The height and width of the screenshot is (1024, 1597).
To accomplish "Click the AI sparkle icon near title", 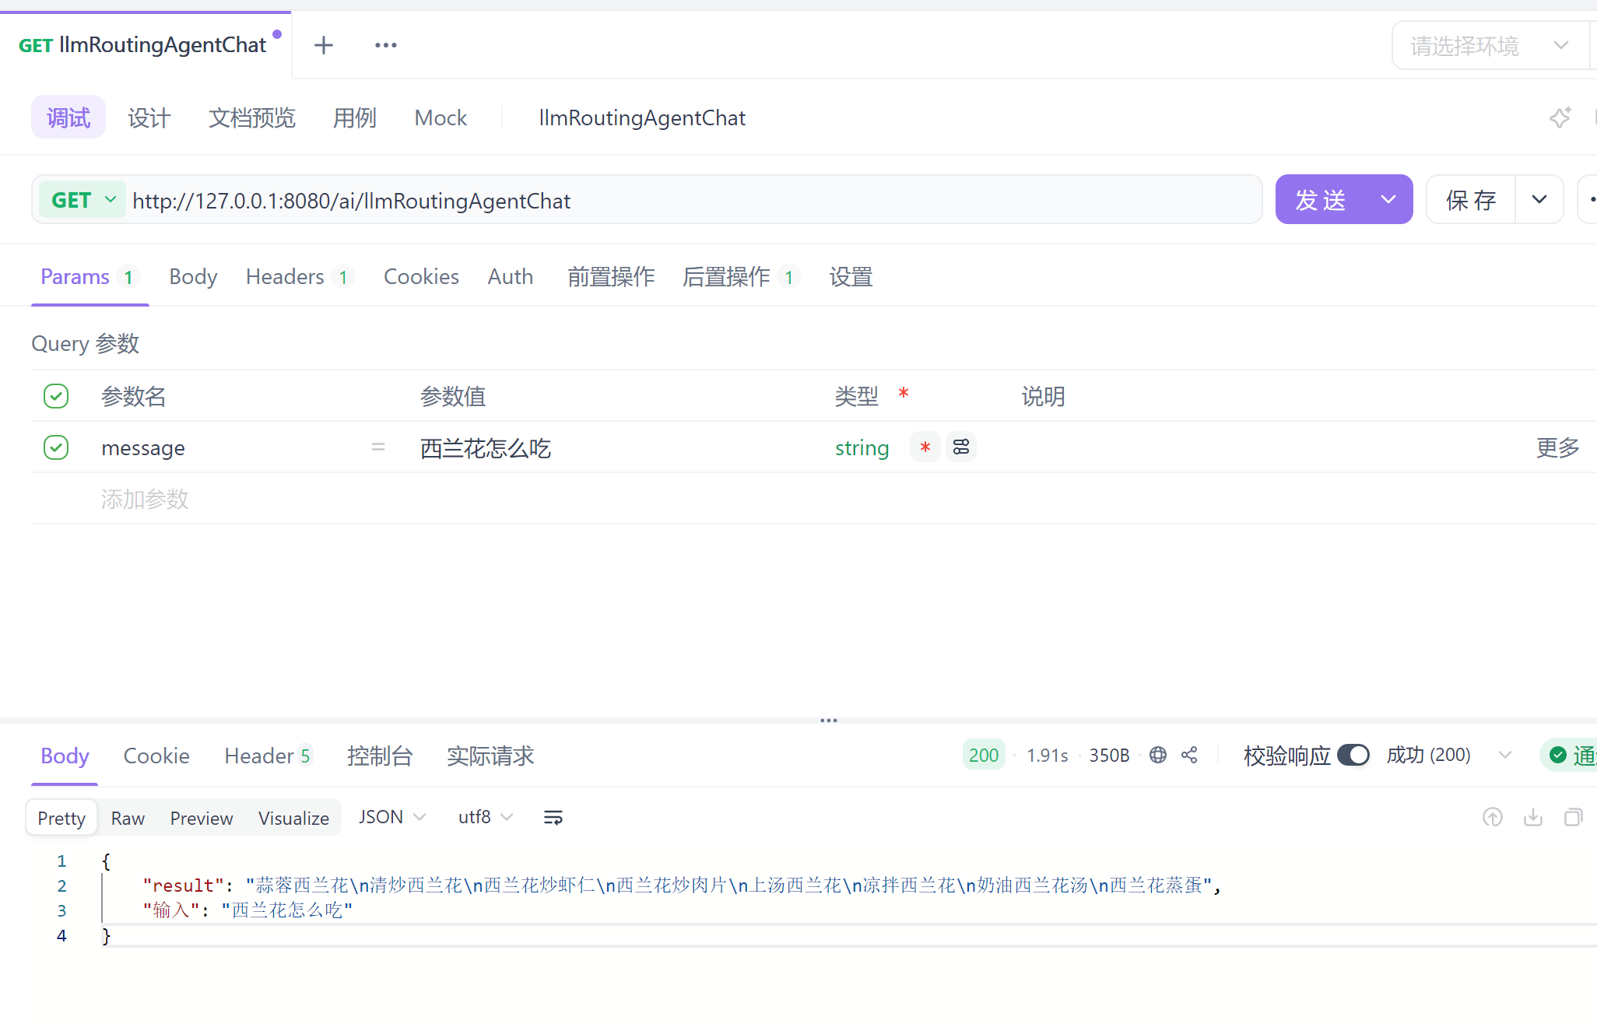I will [1560, 117].
